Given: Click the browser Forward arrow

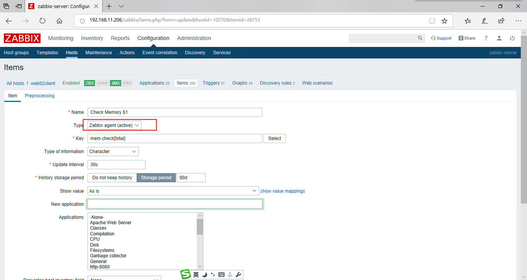Looking at the screenshot, I should pos(25,21).
